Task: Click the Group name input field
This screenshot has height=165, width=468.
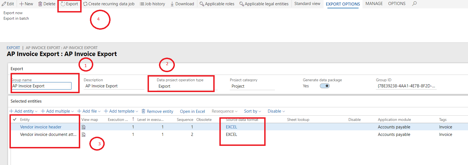Action: click(x=41, y=86)
